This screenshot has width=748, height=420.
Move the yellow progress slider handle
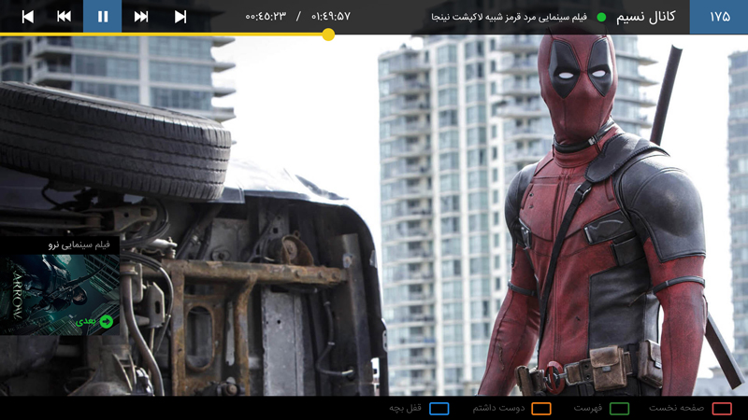pos(328,35)
